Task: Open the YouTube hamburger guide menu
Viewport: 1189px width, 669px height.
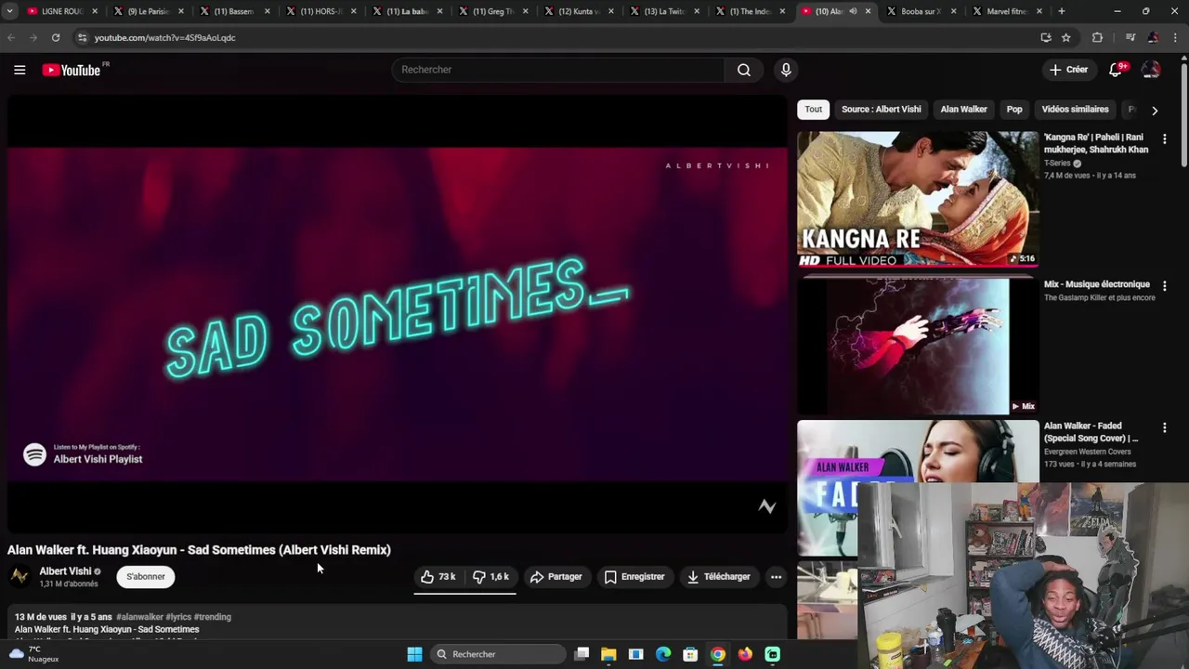Action: click(20, 70)
